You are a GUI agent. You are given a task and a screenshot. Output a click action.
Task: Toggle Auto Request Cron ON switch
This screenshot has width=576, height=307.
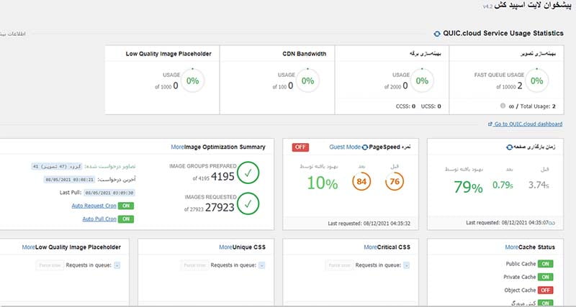coord(126,206)
